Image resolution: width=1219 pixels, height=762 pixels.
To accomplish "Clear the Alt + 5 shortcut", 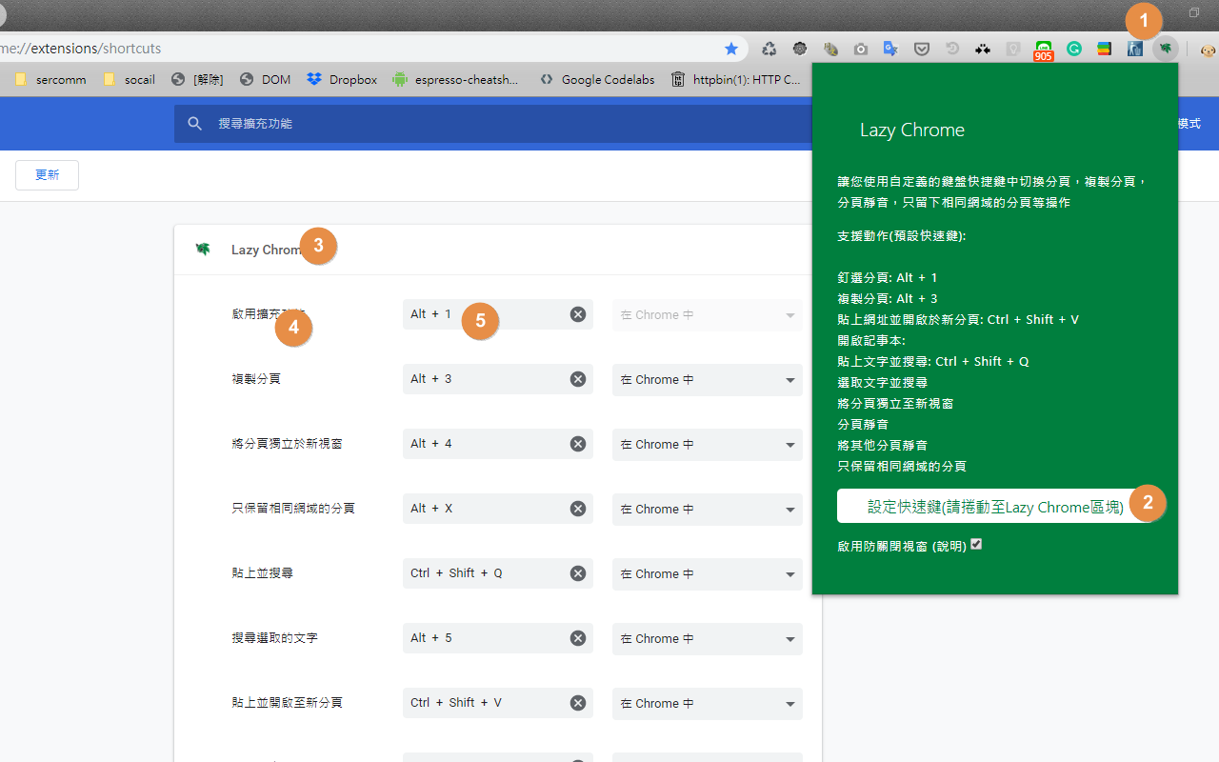I will (x=578, y=638).
